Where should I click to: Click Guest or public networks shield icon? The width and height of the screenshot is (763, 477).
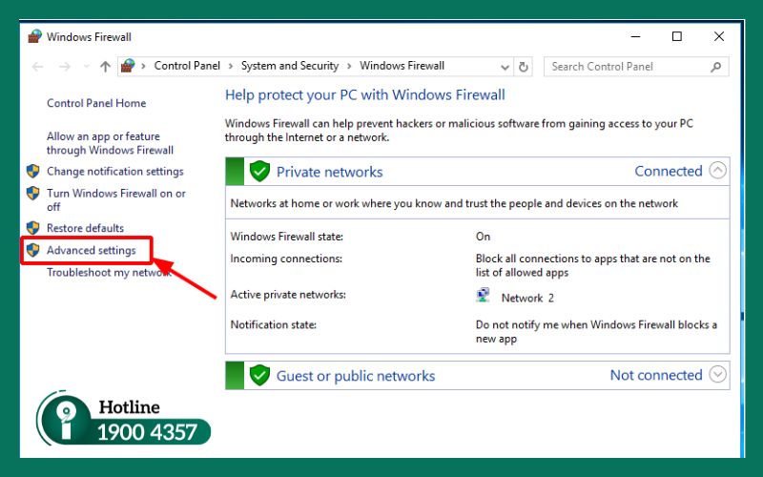tap(259, 375)
